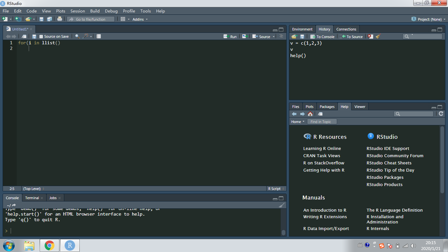The width and height of the screenshot is (448, 252).
Task: Expand the Workspace Panes dropdown arrow
Action: [x=129, y=19]
